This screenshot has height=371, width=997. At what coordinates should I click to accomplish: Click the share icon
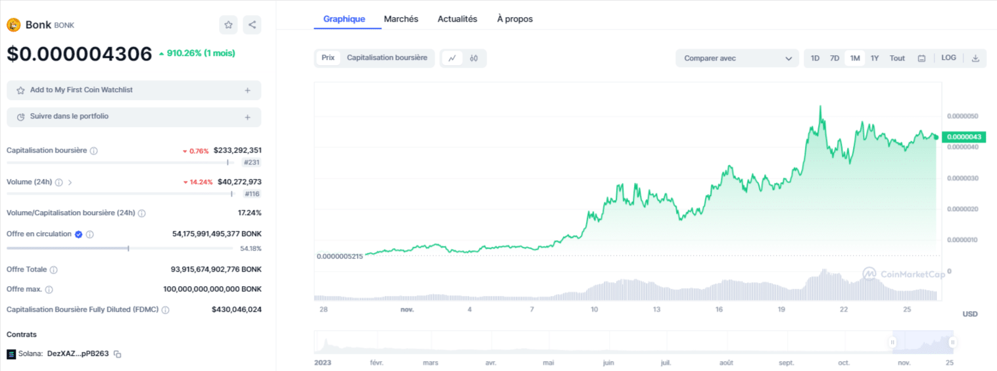(x=252, y=25)
